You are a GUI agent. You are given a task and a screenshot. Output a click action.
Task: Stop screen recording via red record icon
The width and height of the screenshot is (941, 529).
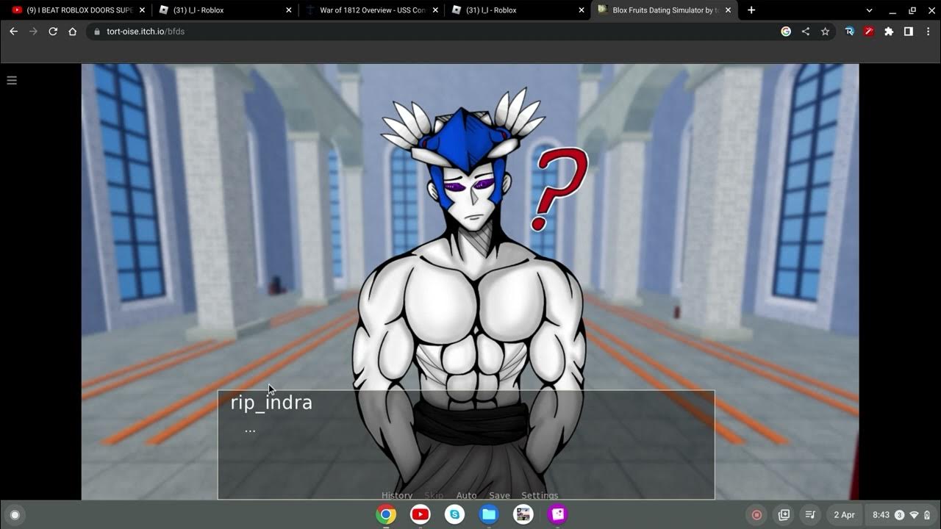pos(756,515)
